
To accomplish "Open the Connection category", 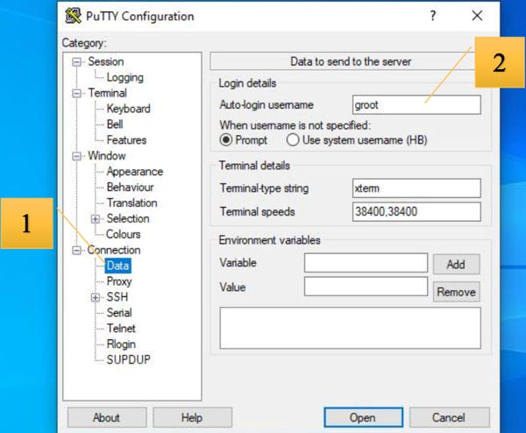I will tap(114, 250).
